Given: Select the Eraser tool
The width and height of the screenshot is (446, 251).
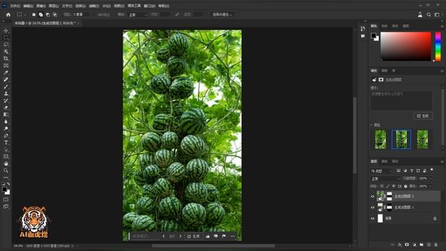Looking at the screenshot, I should coord(6,107).
